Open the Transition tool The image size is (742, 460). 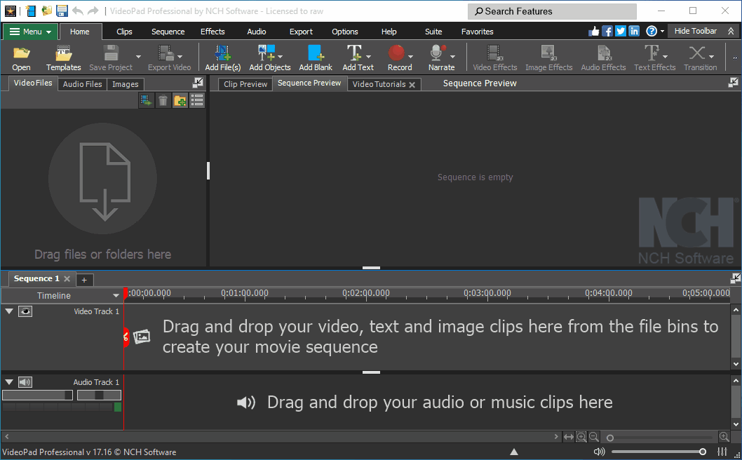click(701, 57)
